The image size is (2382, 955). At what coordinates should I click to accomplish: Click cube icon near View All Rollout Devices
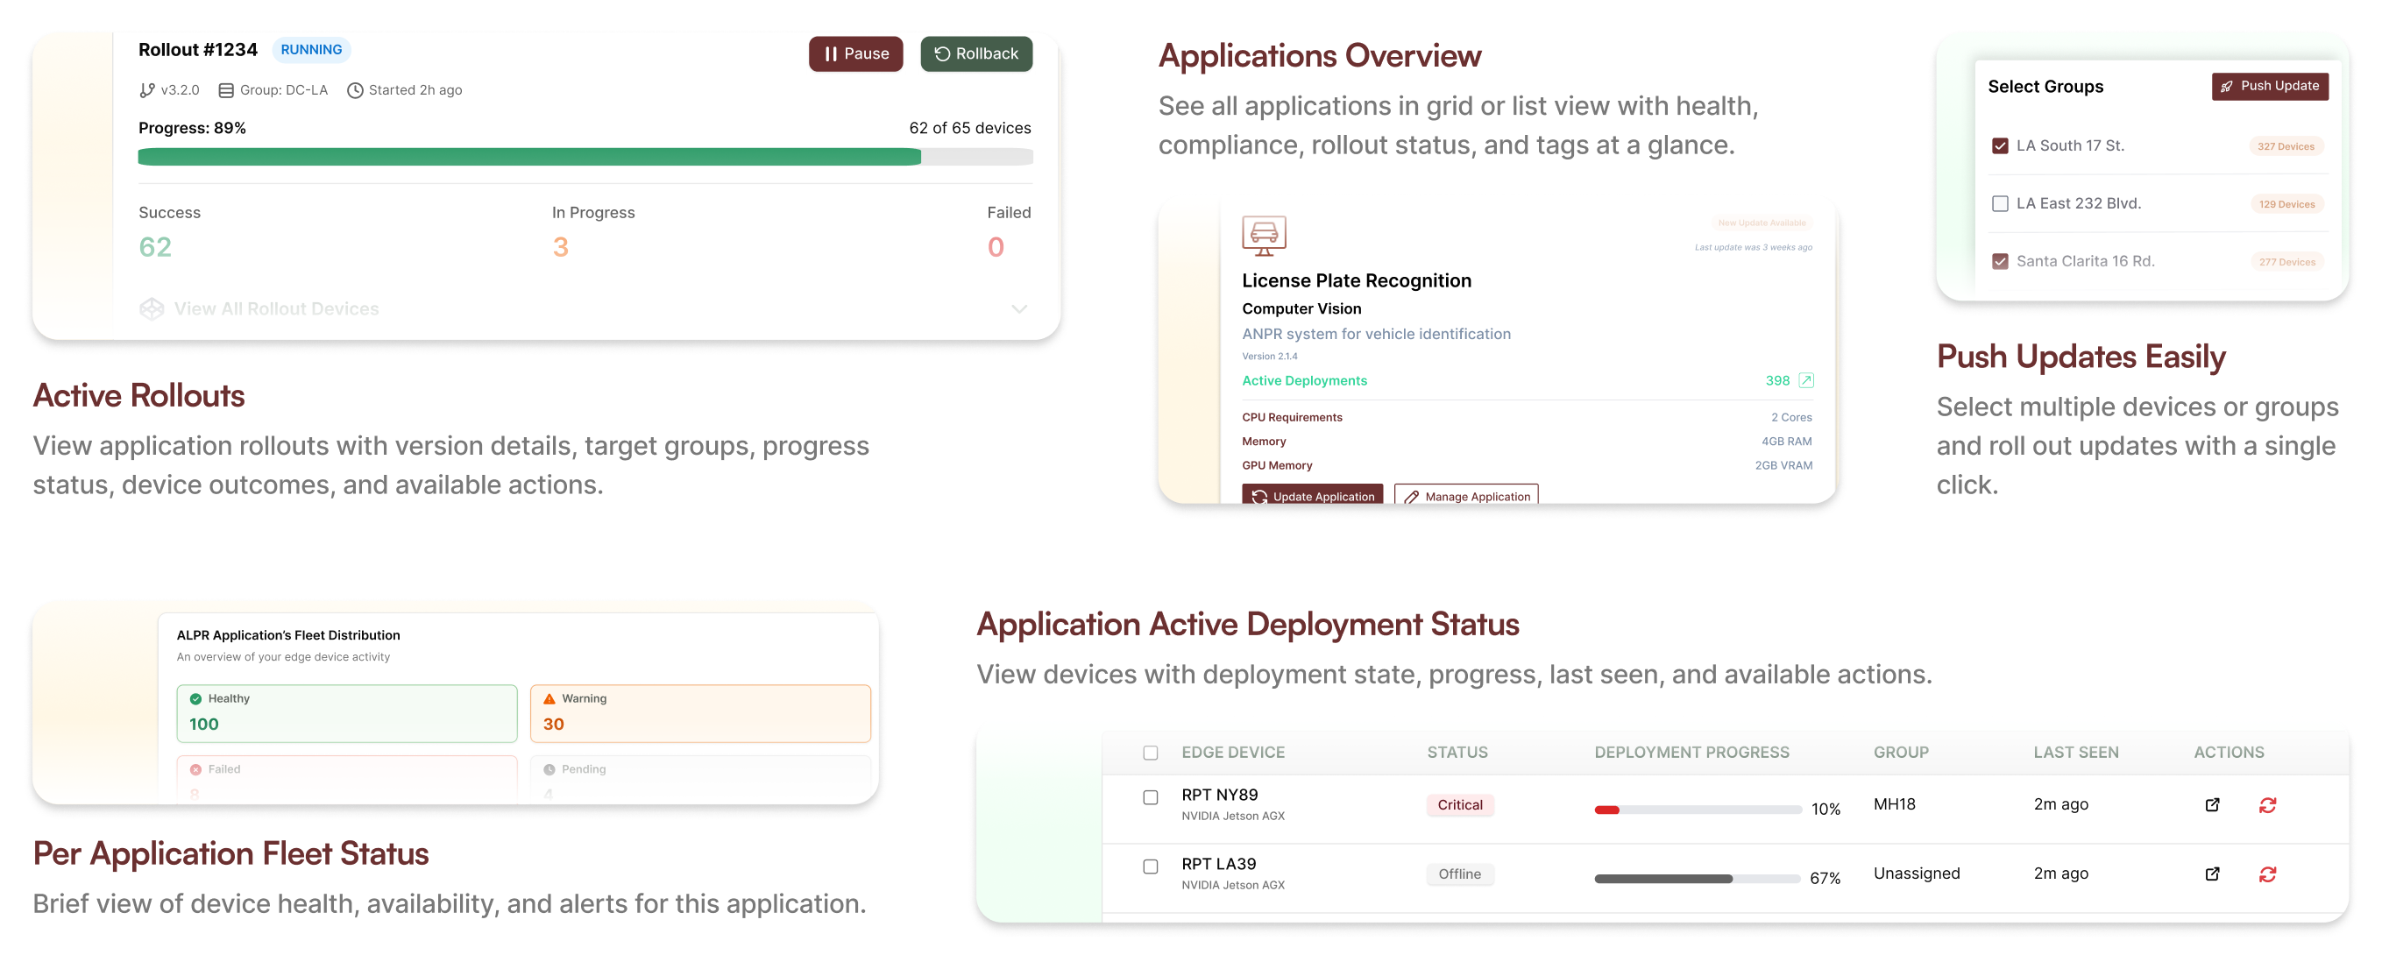coord(152,308)
